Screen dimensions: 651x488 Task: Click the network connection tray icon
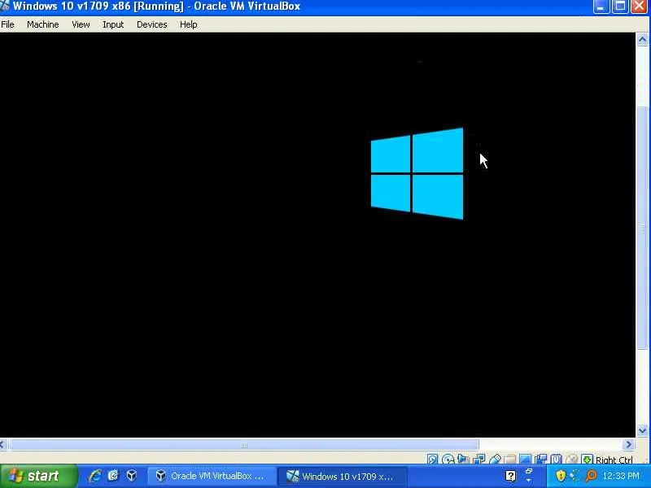(575, 476)
